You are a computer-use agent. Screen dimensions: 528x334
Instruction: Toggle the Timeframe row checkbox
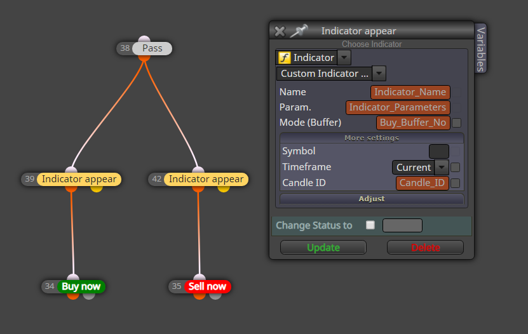coord(456,167)
